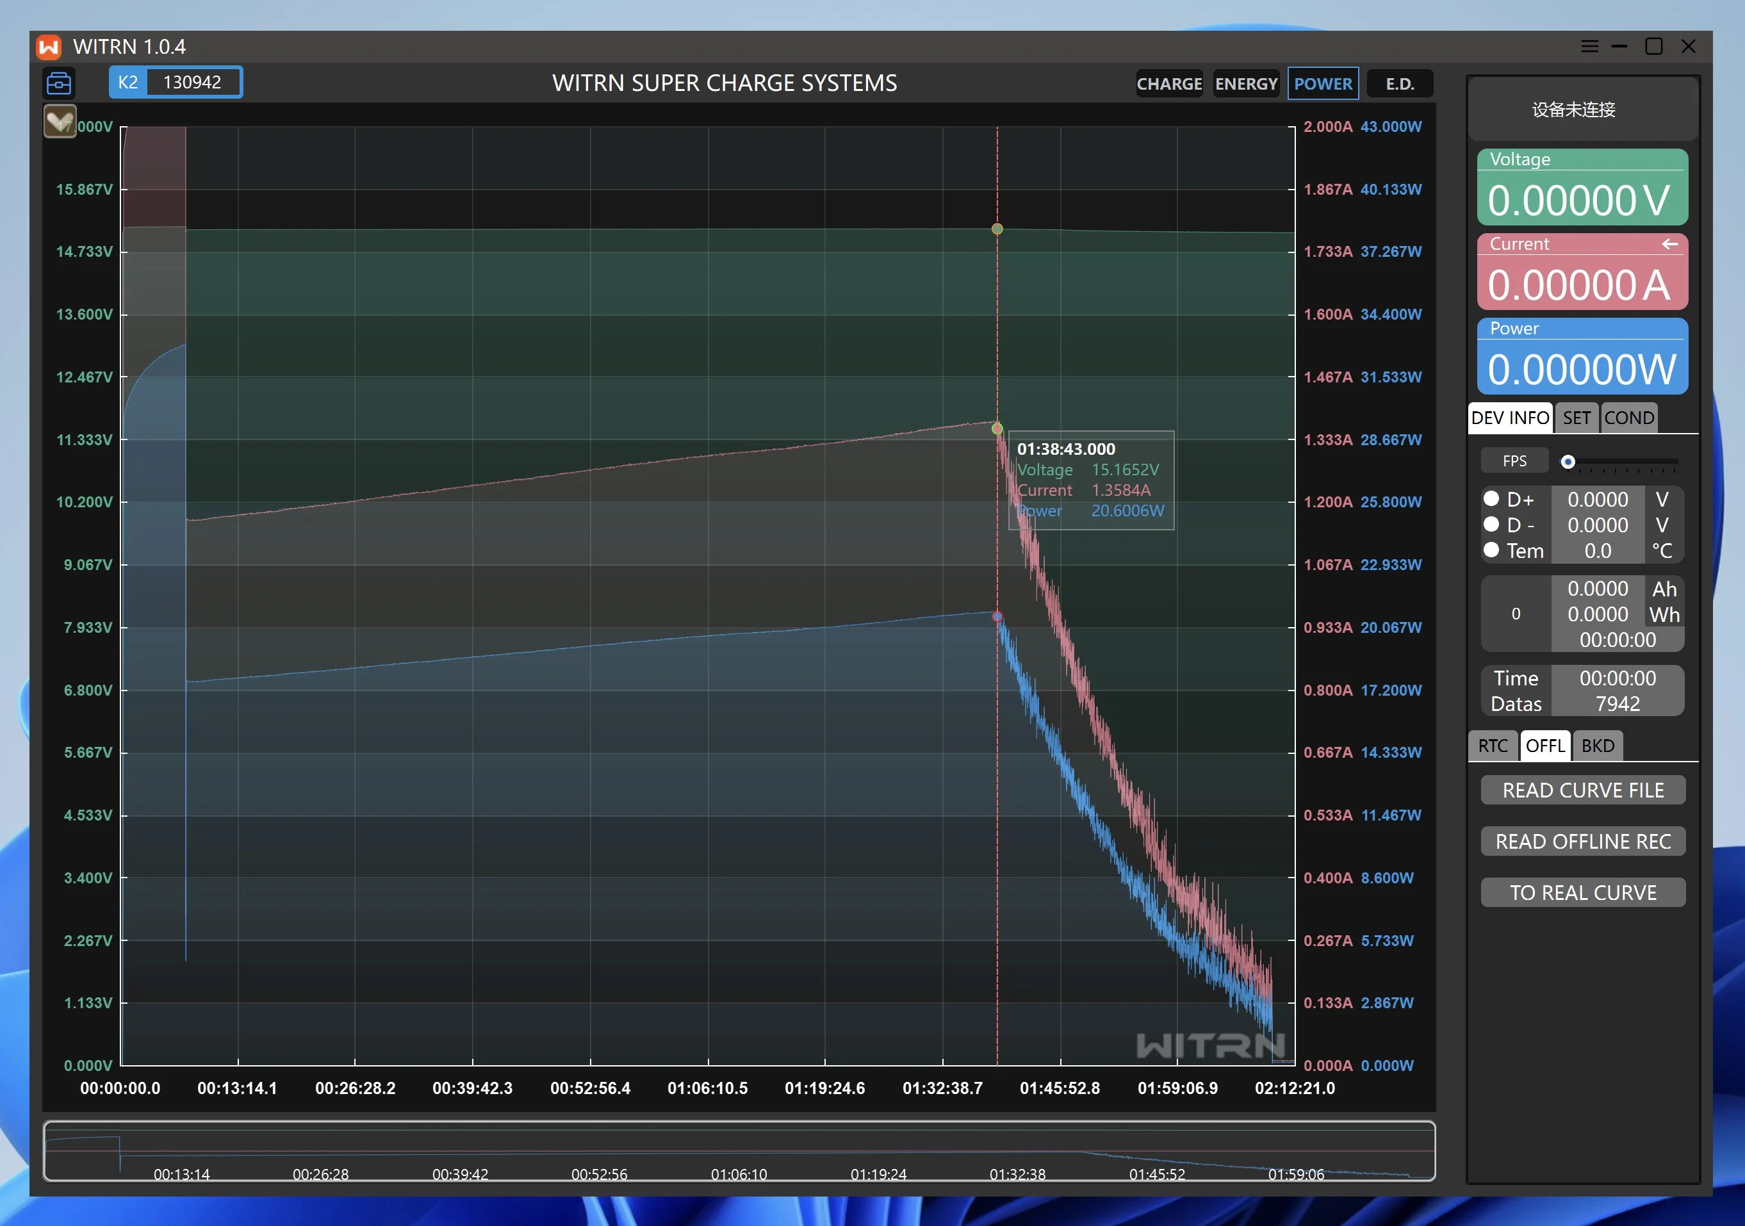The height and width of the screenshot is (1226, 1745).
Task: Switch to the RTC tab
Action: click(x=1493, y=746)
